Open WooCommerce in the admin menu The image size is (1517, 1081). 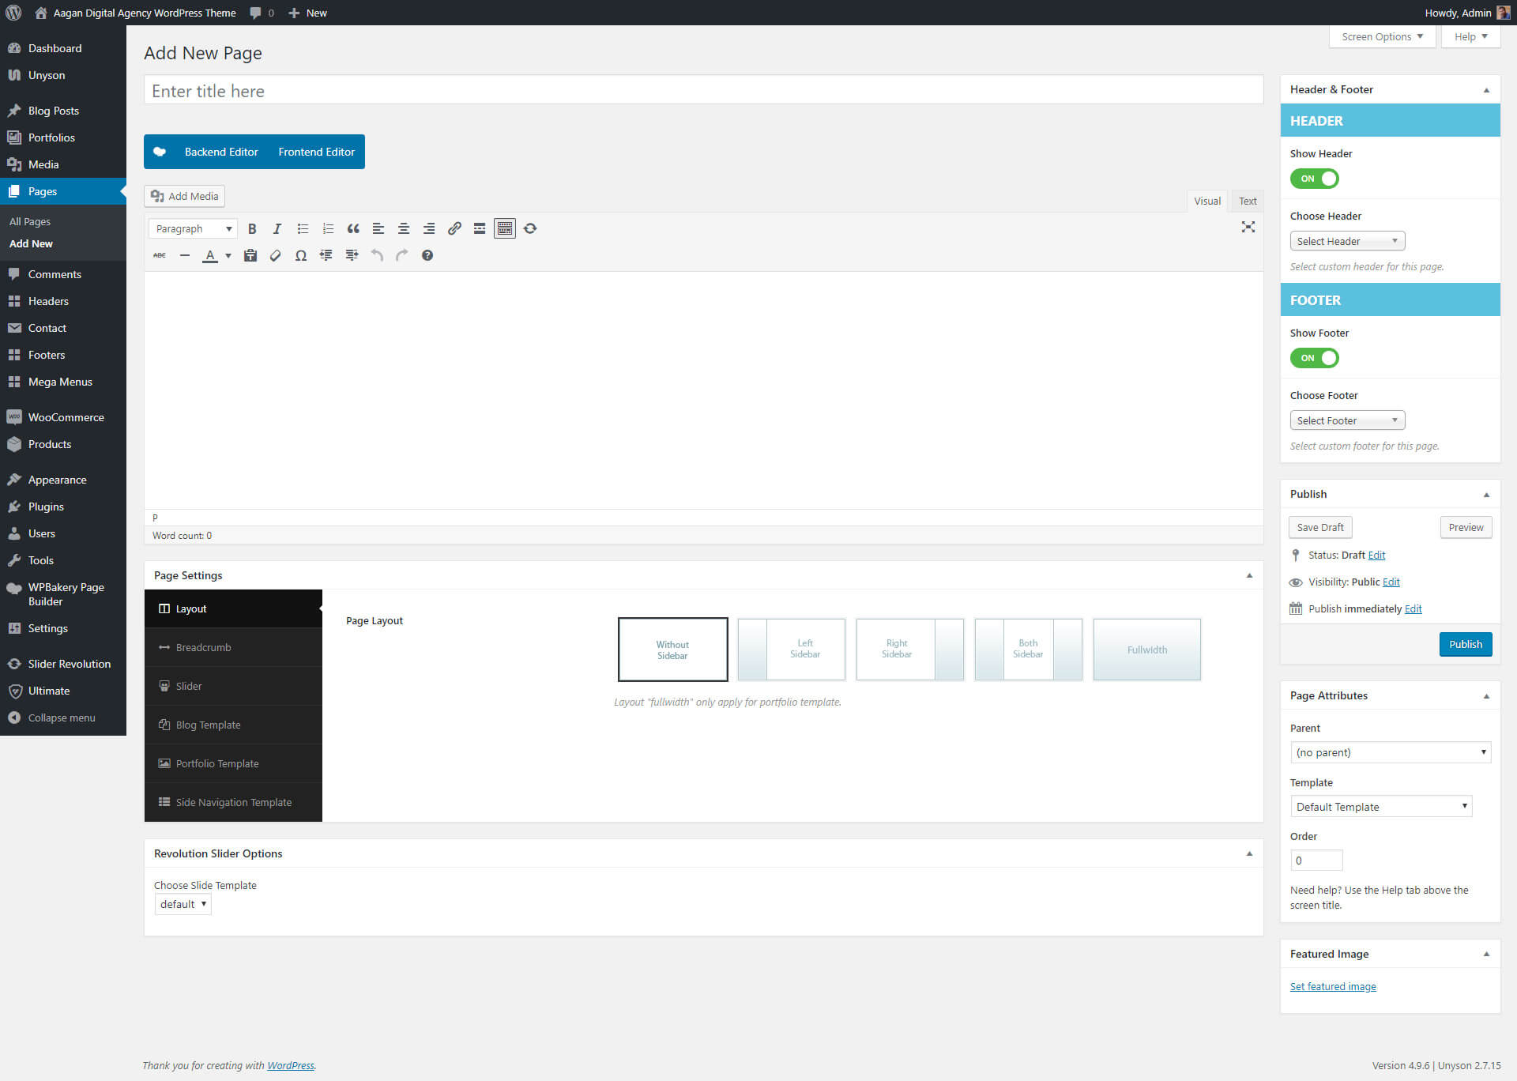63,417
